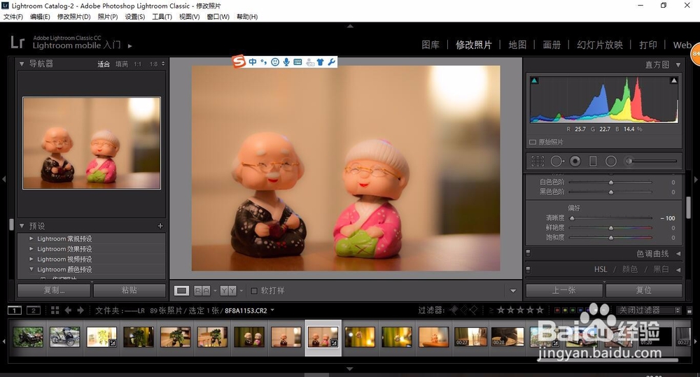Filter by green color label swatch
This screenshot has height=377, width=700.
coord(573,310)
